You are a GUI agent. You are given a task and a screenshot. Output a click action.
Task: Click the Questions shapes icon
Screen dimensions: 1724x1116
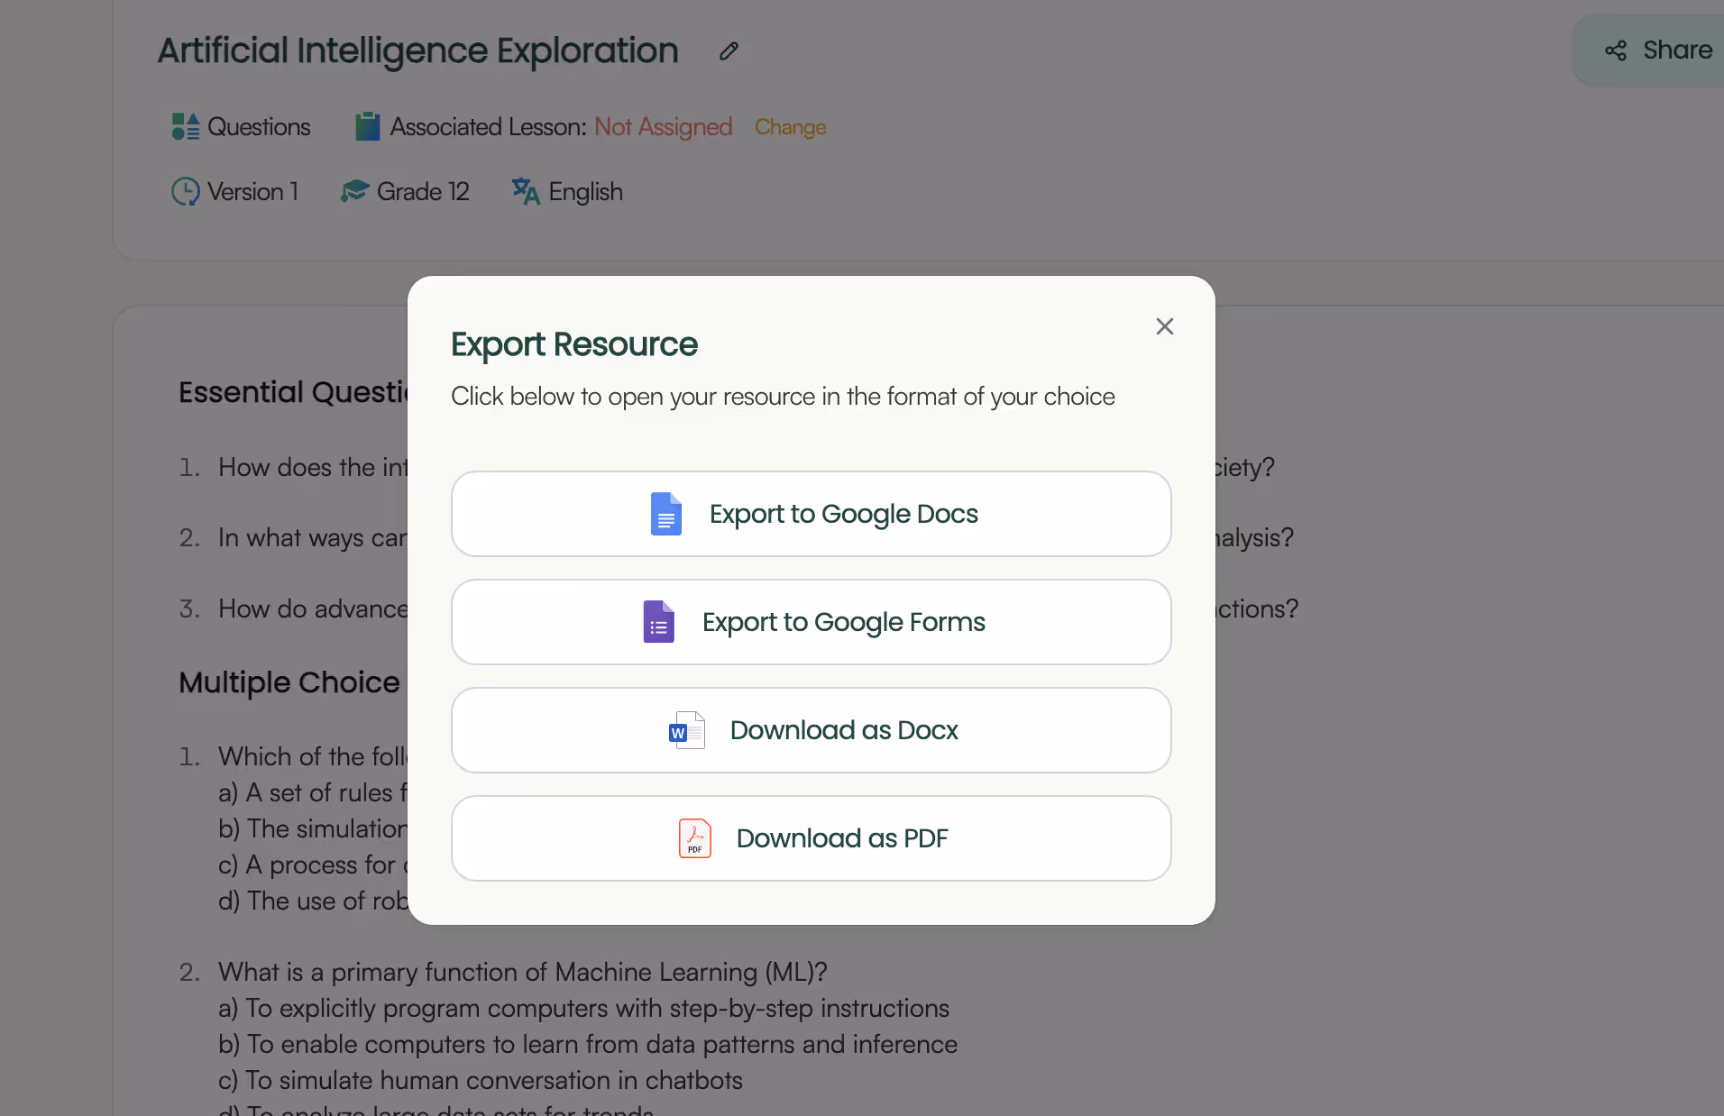186,127
